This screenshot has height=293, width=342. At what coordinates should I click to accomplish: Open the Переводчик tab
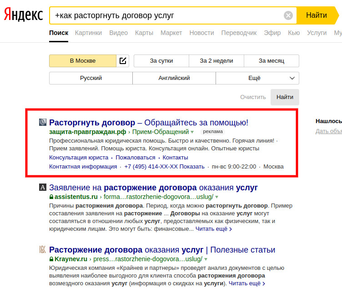tap(239, 33)
